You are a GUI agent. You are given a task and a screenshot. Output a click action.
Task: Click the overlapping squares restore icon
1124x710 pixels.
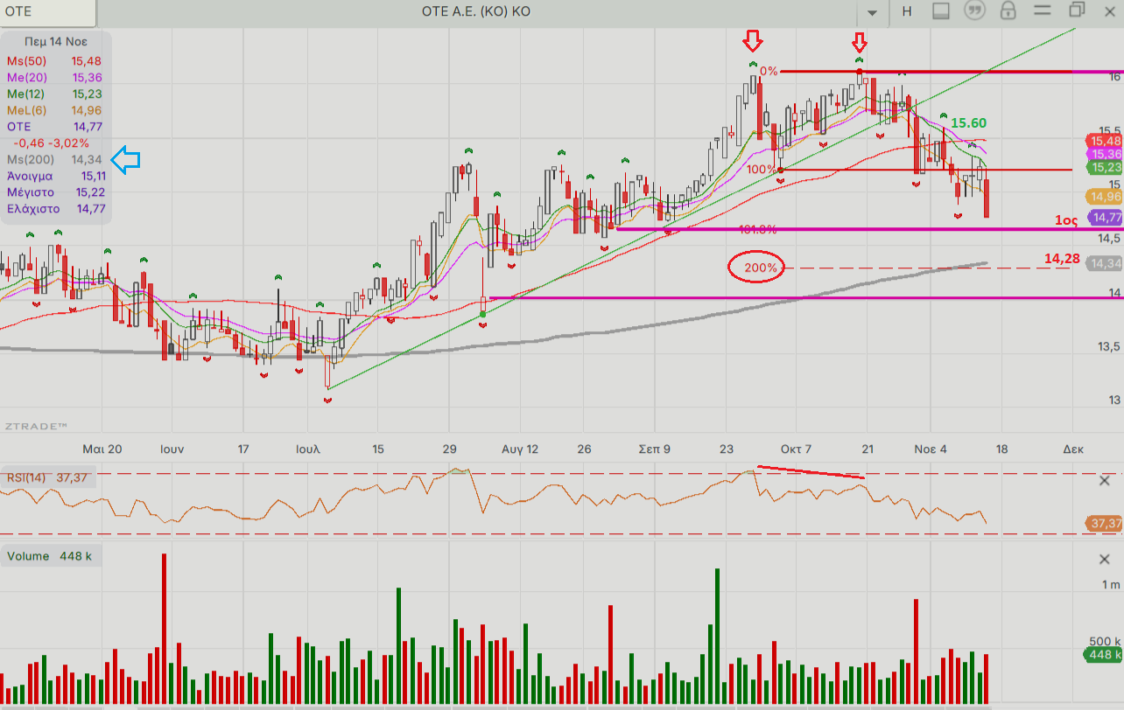[1077, 10]
